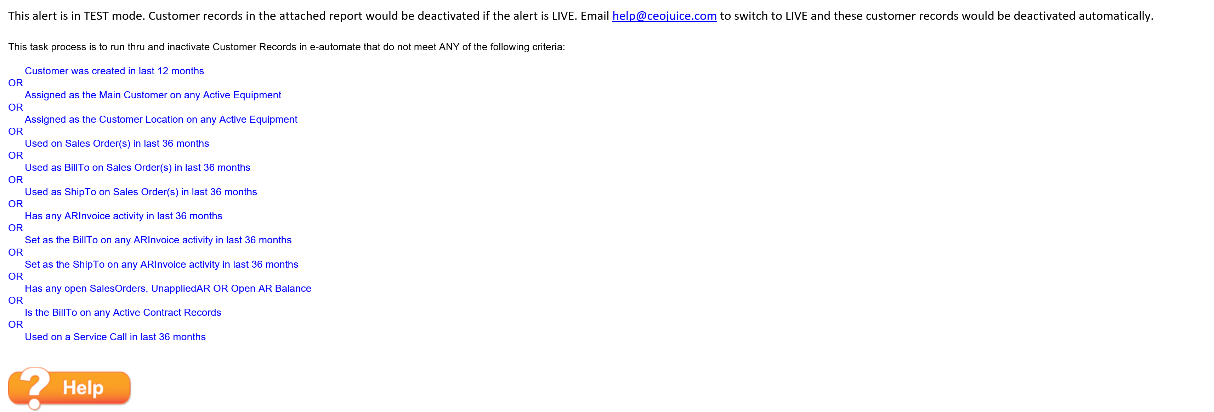Select 'Customer was created in last 12 months'
Image resolution: width=1214 pixels, height=412 pixels.
[114, 71]
